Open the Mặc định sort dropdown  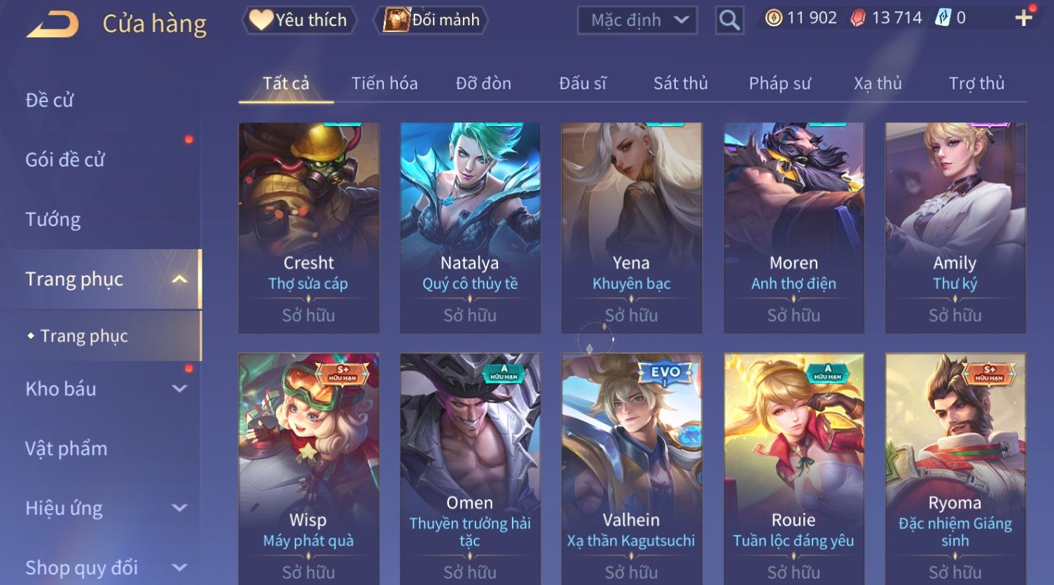(637, 20)
